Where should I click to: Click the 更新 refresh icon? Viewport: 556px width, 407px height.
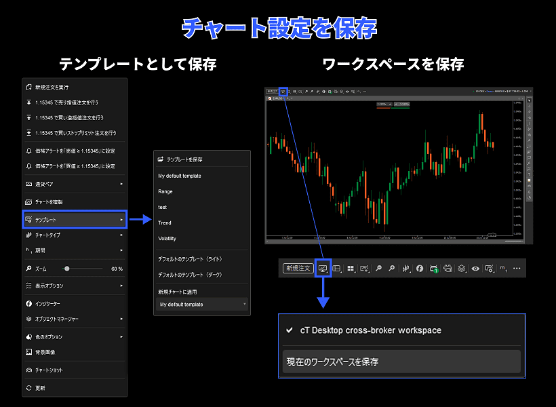point(28,388)
